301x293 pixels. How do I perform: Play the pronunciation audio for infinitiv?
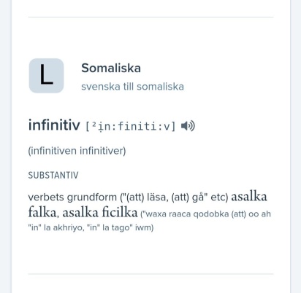point(188,126)
